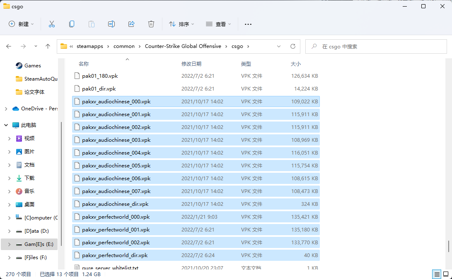
Task: Open the 新建 new item menu
Action: click(x=22, y=24)
